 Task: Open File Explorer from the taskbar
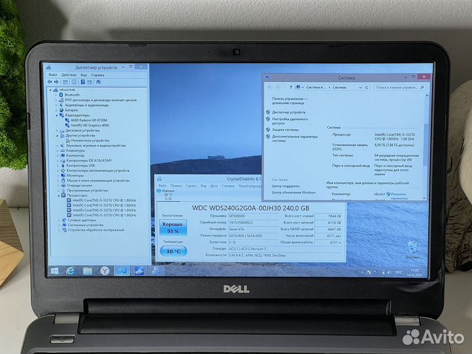pos(88,271)
